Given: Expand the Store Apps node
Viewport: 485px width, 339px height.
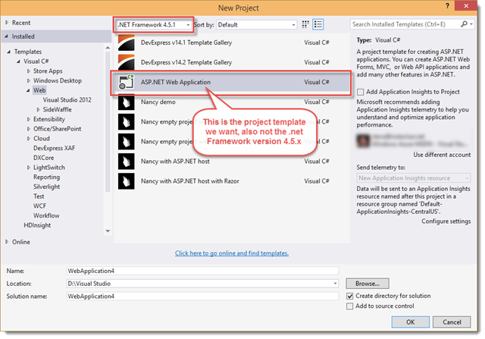Looking at the screenshot, I should [29, 71].
